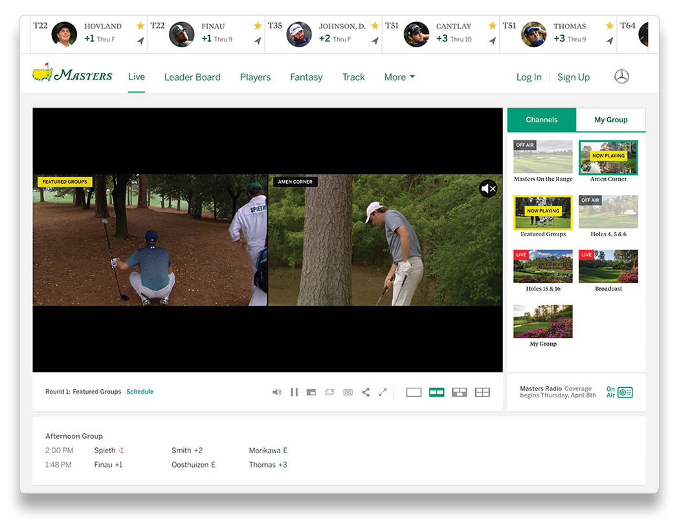The width and height of the screenshot is (679, 525).
Task: Toggle the favorite star for Cantlay
Action: (493, 25)
